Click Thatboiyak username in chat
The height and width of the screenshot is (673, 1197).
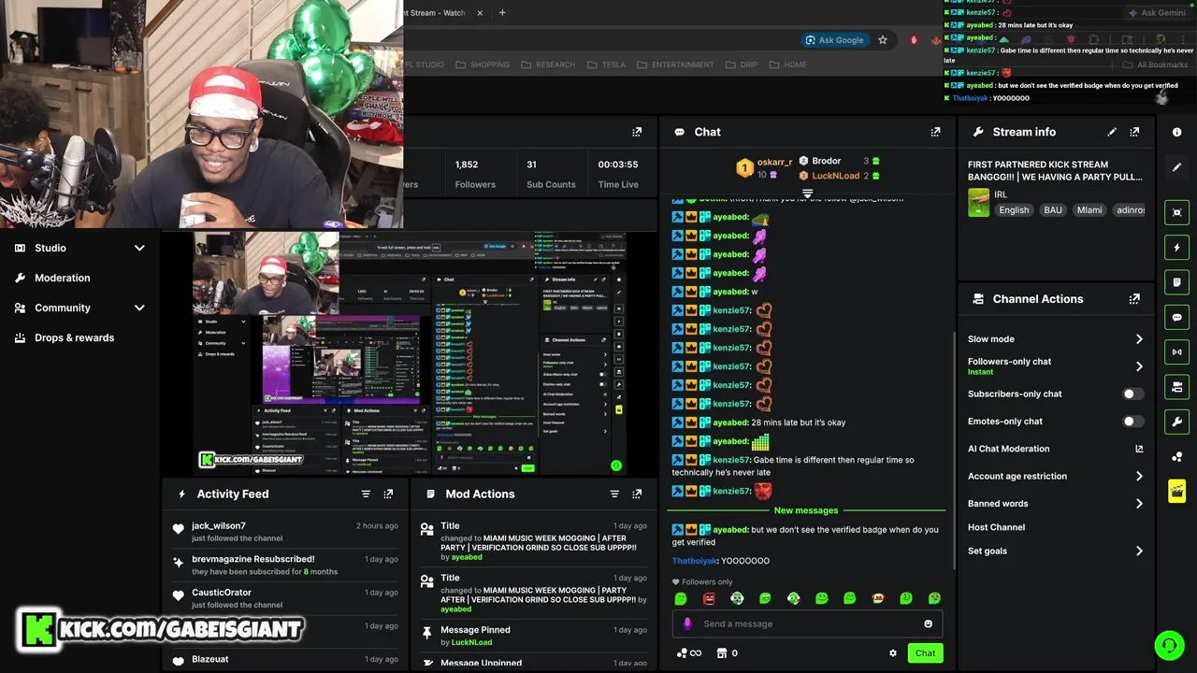coord(694,561)
